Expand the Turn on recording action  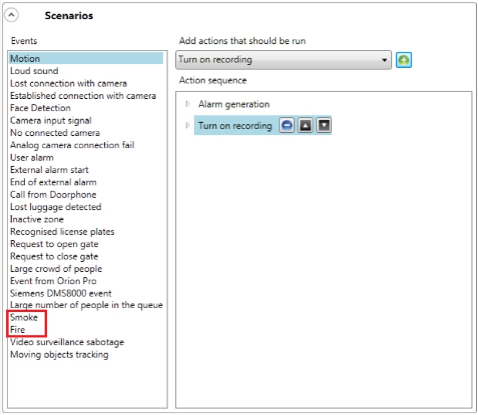coord(188,126)
